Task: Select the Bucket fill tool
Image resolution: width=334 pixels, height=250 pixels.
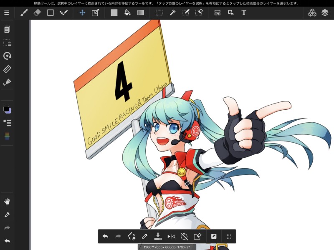Action: click(127, 13)
